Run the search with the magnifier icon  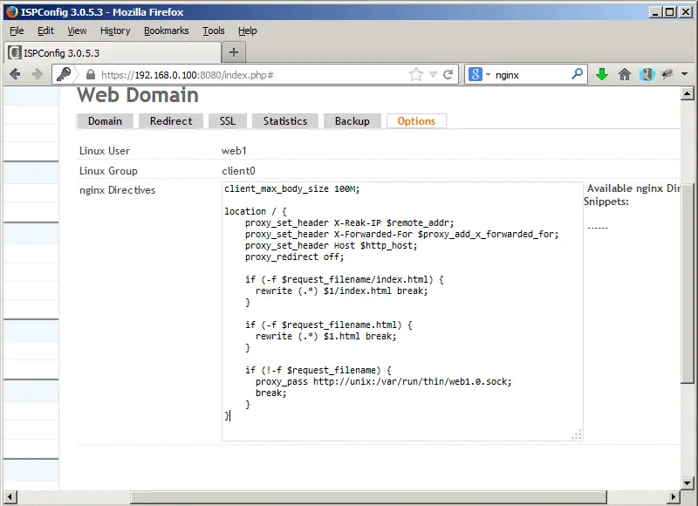tap(577, 74)
